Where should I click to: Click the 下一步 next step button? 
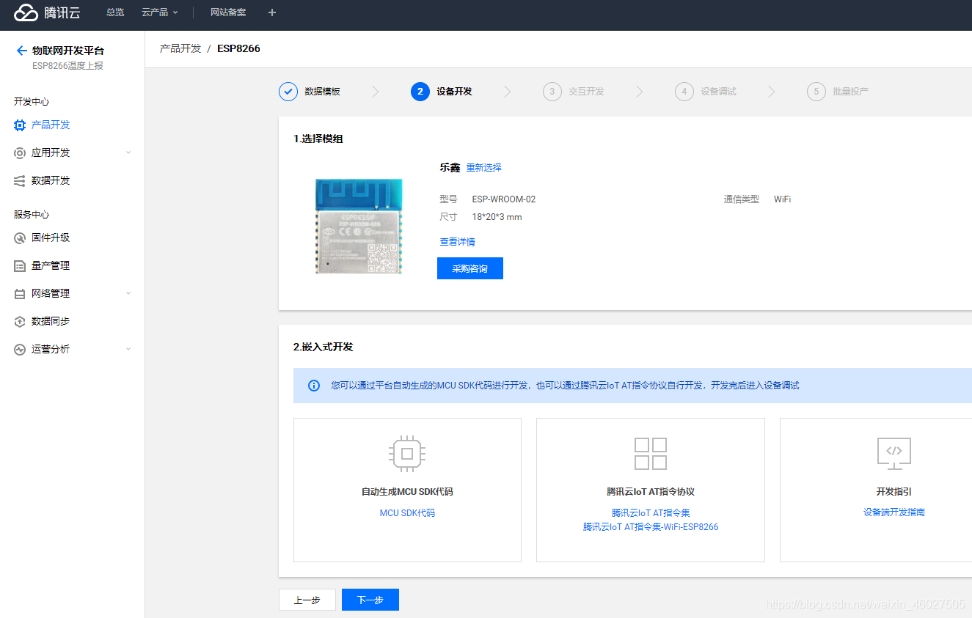click(370, 599)
